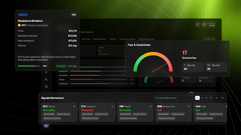This screenshot has width=241, height=135.
Task: Click the previous arrow in Signals Momentum
Action: click(x=217, y=98)
